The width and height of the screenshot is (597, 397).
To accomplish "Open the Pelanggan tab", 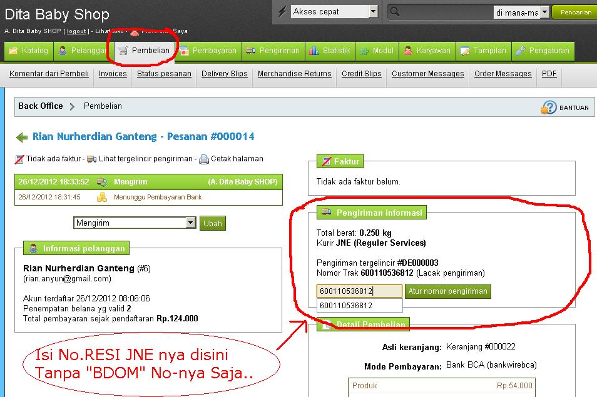I will 84,51.
